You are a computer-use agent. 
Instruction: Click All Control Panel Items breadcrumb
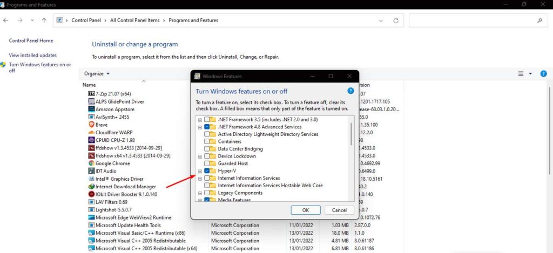[x=134, y=20]
